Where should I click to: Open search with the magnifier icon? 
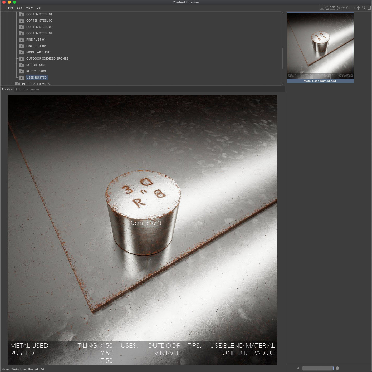(x=364, y=8)
